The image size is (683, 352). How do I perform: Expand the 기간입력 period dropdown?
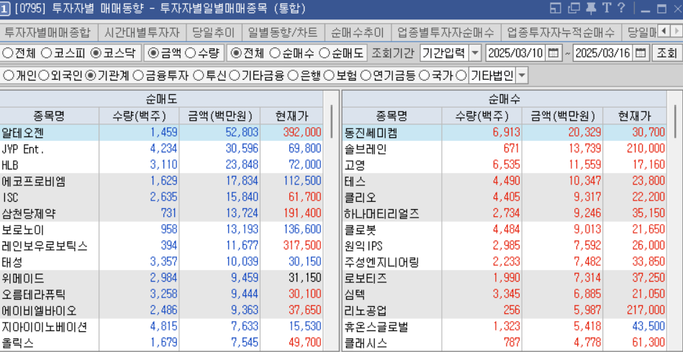[x=475, y=53]
